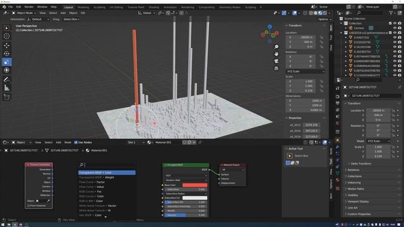Open Select Box drag dropdown

(71, 20)
